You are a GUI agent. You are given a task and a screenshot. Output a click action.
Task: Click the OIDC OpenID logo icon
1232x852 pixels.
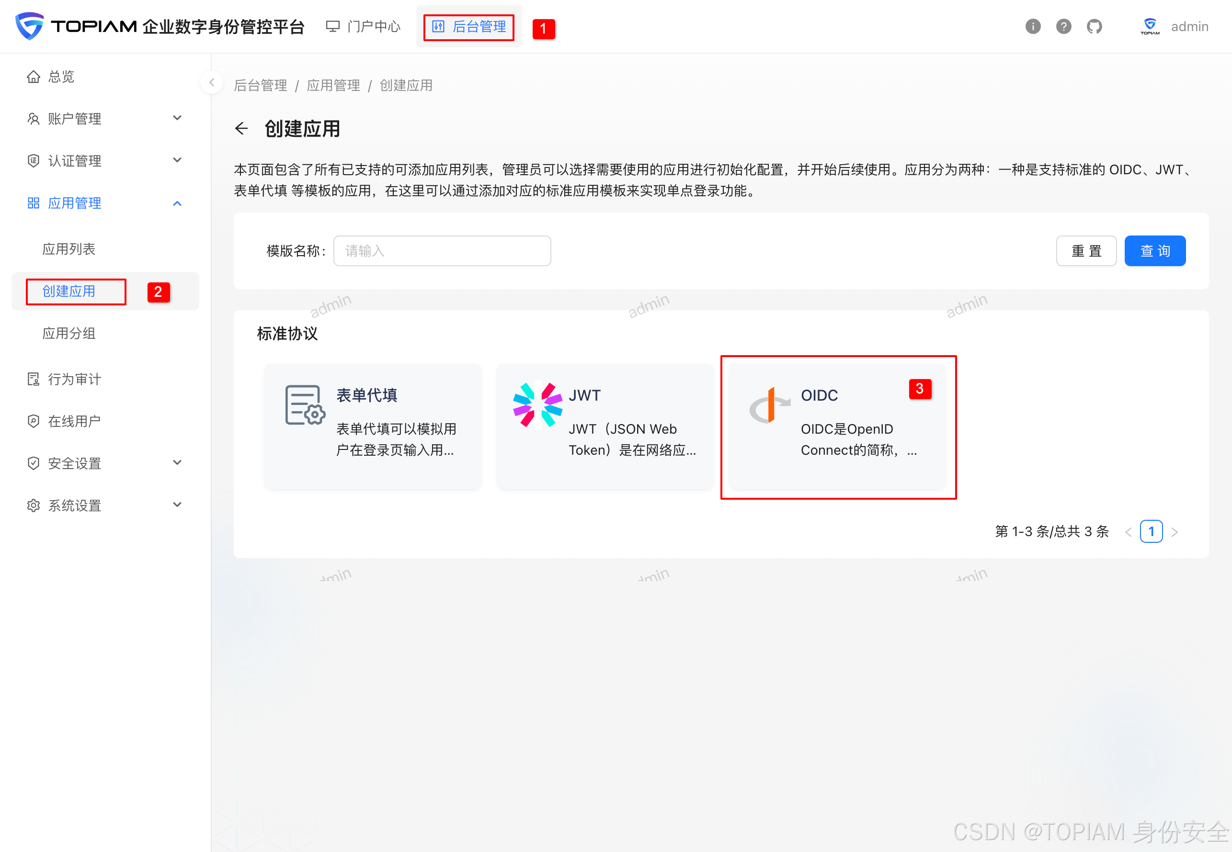point(769,406)
